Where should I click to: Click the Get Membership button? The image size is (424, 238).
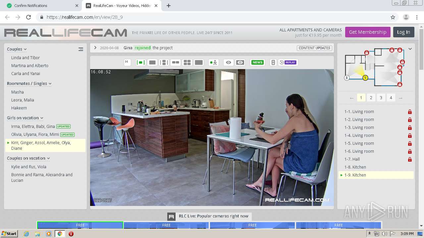pos(368,32)
